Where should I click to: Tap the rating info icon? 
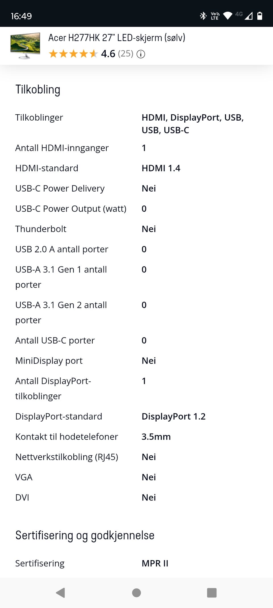coord(141,54)
